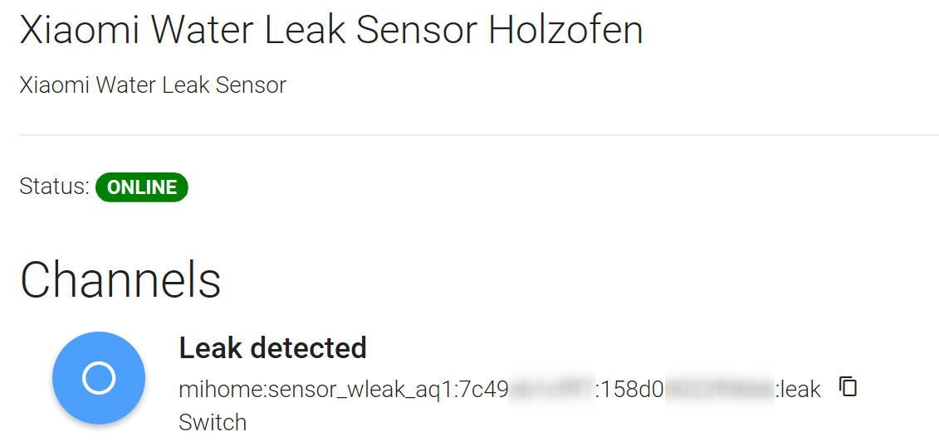Click the Status label text
Viewport: 939px width, 446px height.
pyautogui.click(x=54, y=187)
